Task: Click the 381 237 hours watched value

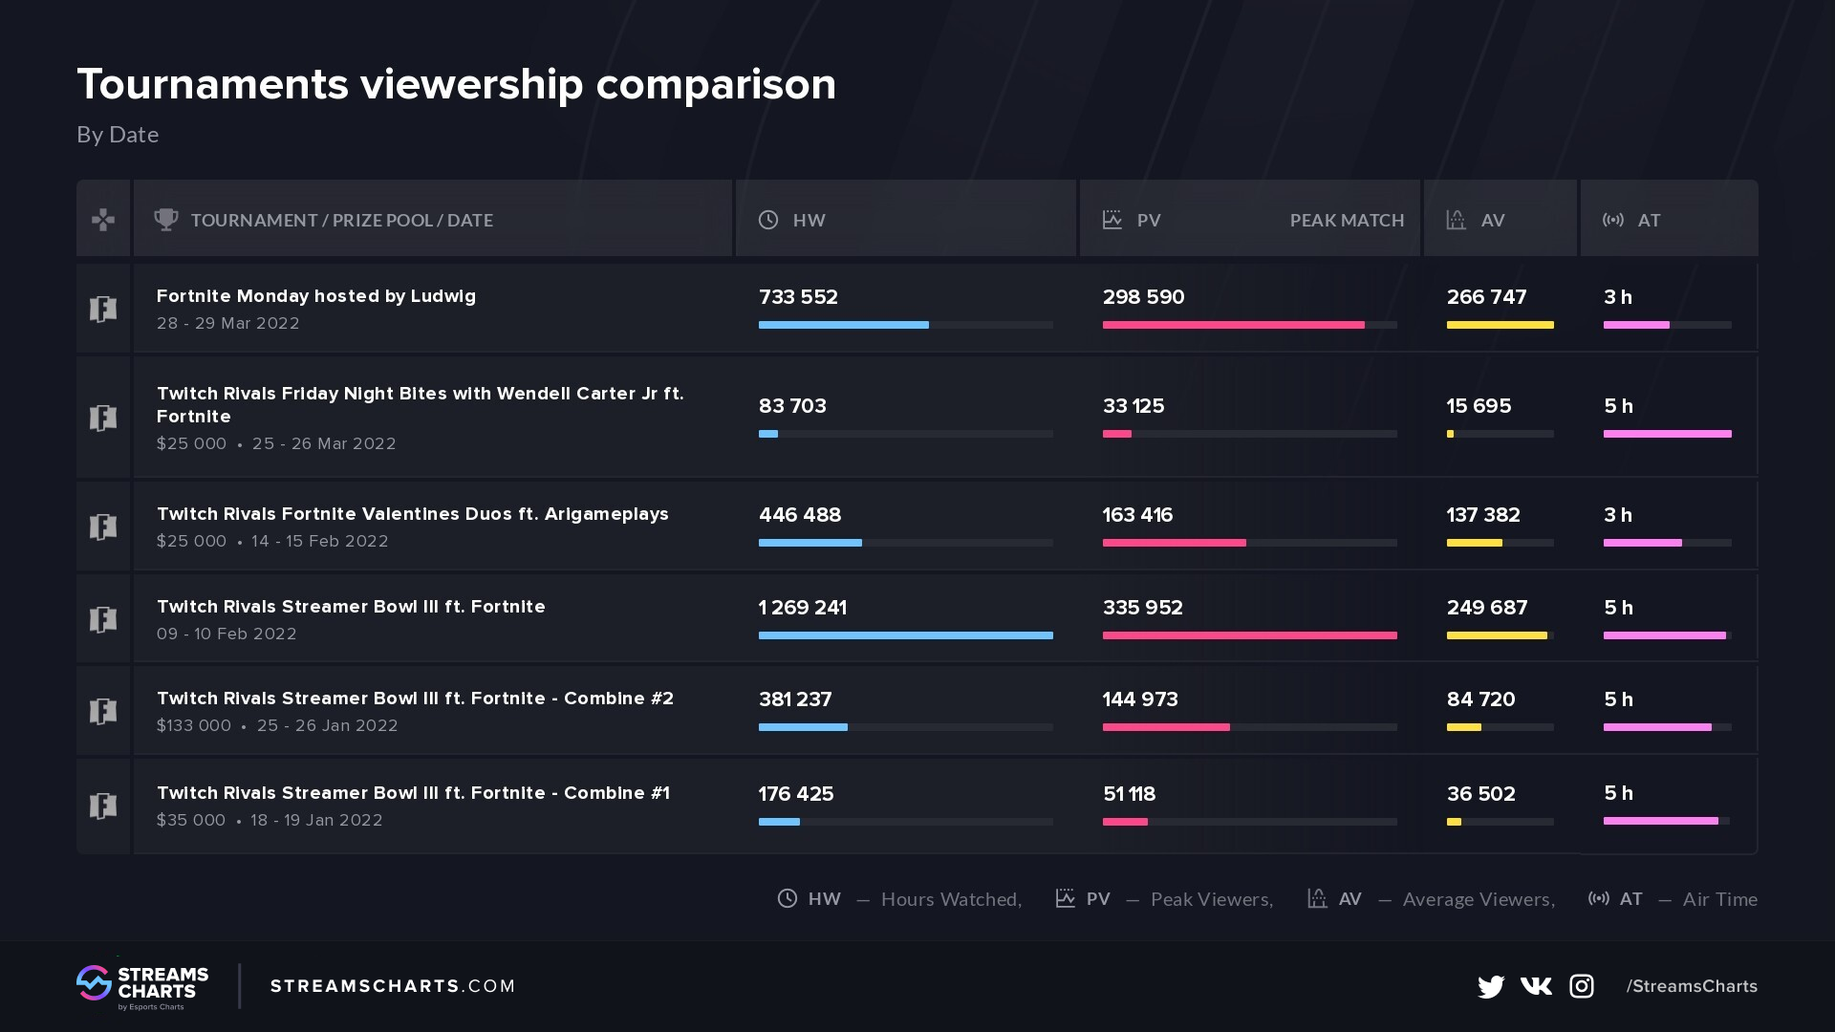Action: pos(795,699)
